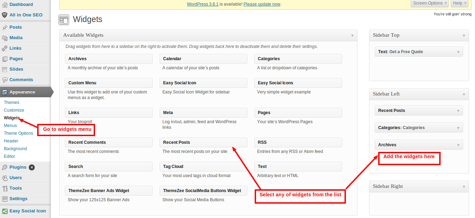Click the Slides icon in sidebar

(5, 69)
